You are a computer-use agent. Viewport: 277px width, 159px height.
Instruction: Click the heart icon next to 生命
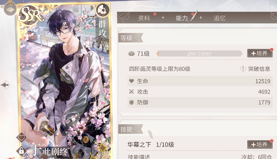click(131, 81)
